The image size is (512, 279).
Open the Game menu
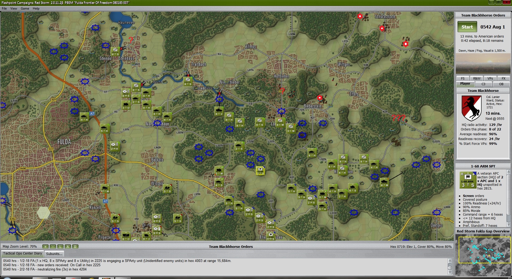coord(25,9)
